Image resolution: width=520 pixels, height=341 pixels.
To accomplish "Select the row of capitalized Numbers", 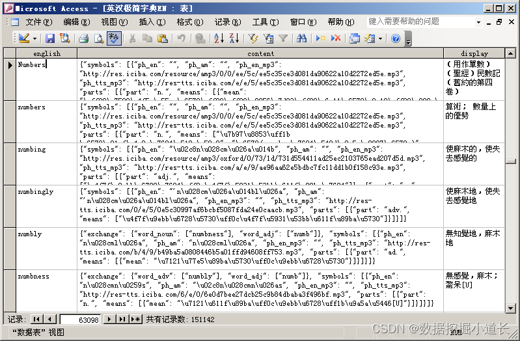I will (10, 79).
